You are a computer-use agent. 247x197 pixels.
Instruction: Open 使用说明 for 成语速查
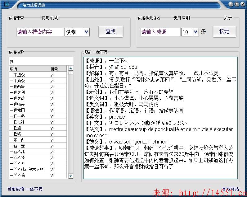50,18
